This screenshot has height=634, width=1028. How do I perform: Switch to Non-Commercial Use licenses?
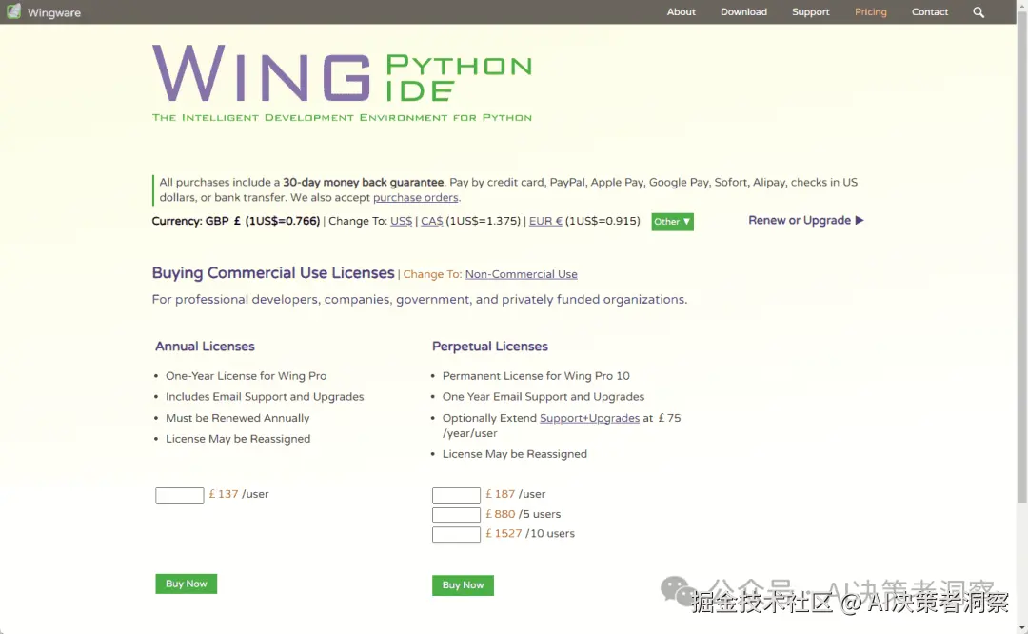click(522, 274)
